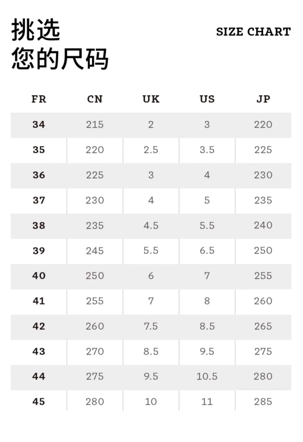Click the JP 240 cell in row 38
The height and width of the screenshot is (442, 303).
click(x=263, y=225)
